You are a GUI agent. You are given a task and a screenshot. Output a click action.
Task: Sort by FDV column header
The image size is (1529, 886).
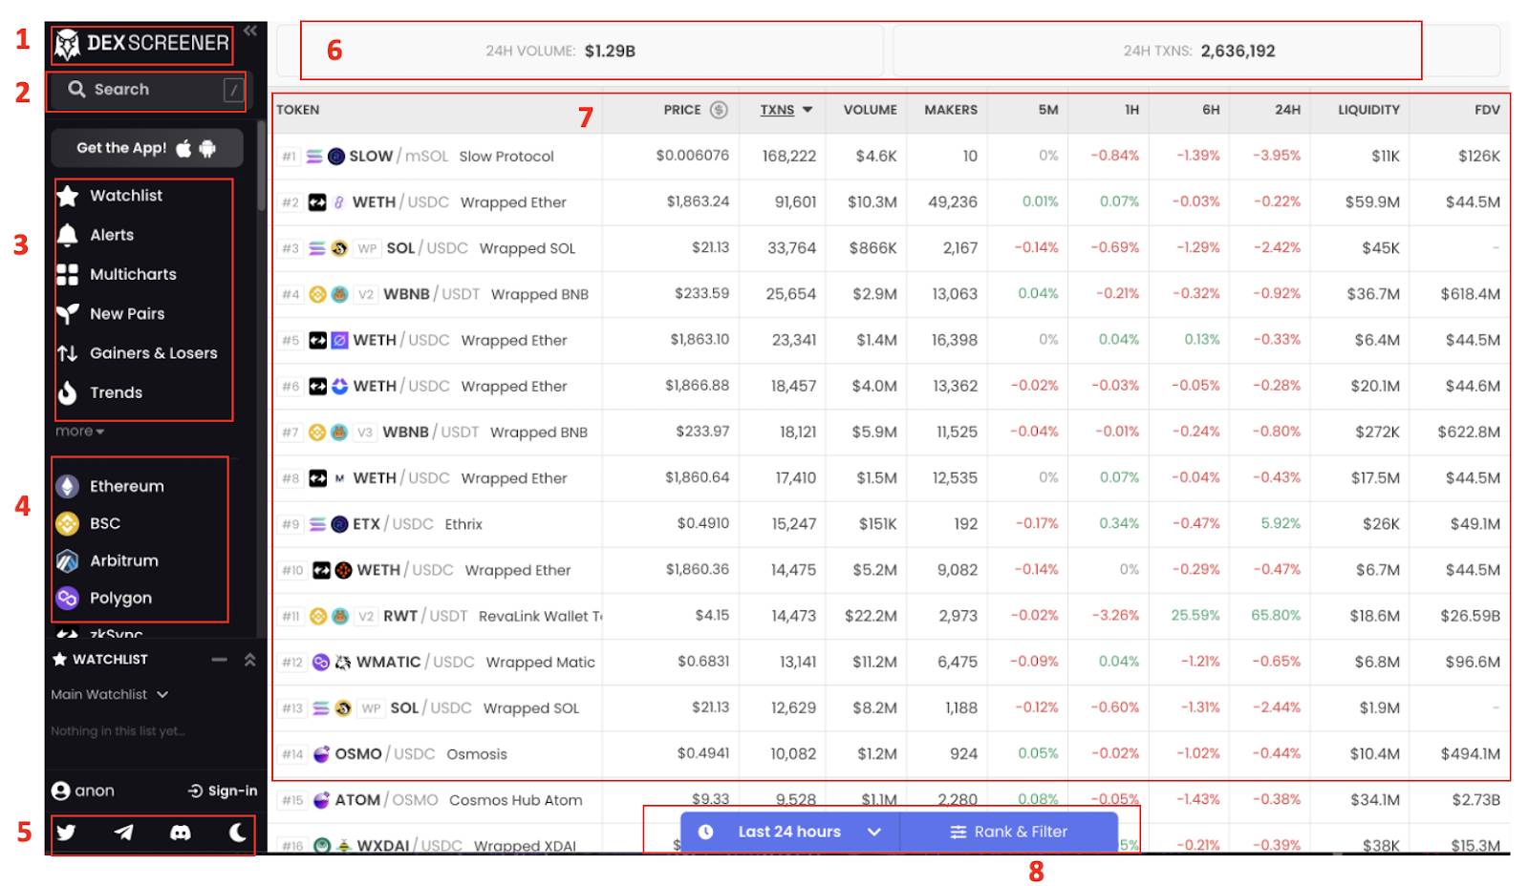point(1487,110)
